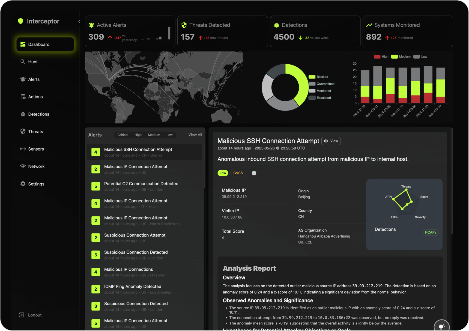Click the Interceptor shield logo icon

tap(20, 21)
